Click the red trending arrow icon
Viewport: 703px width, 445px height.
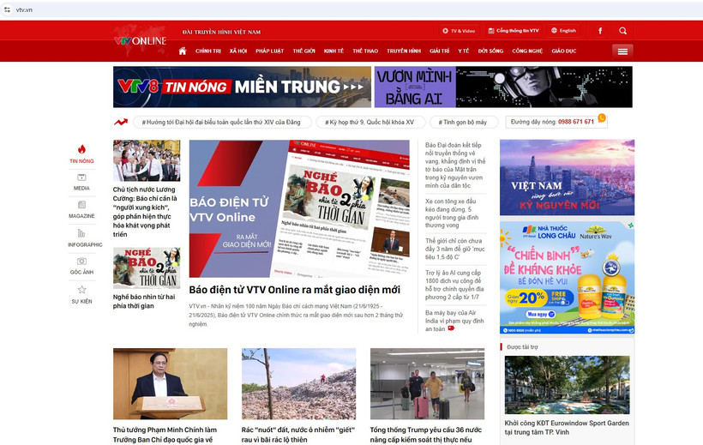tap(121, 122)
